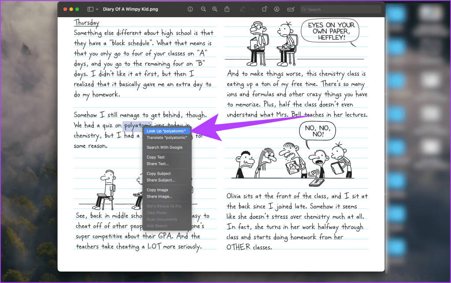Click the dimmed Highlight pen icon
Image resolution: width=451 pixels, height=283 pixels.
tap(243, 9)
